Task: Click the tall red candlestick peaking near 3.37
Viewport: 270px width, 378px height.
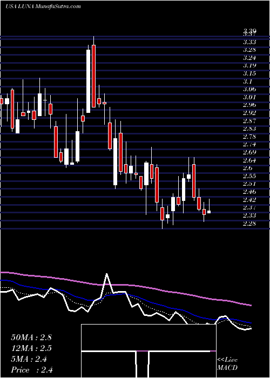Action: [93, 76]
